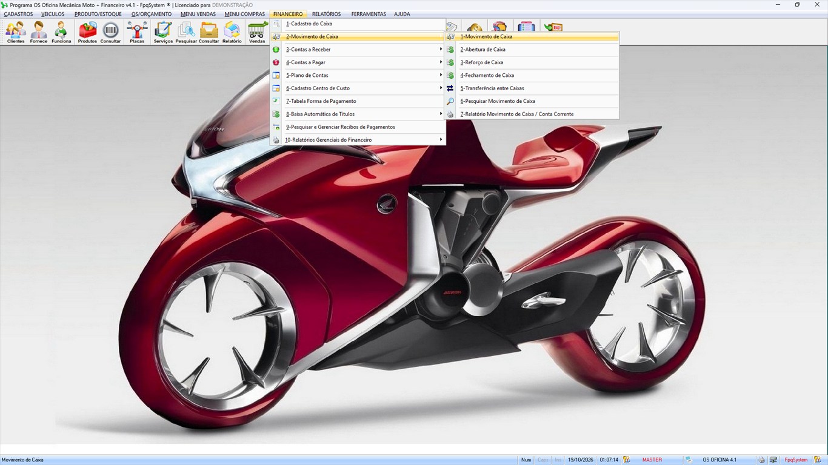
Task: Click the 01:07:14 clock in status bar
Action: [609, 460]
